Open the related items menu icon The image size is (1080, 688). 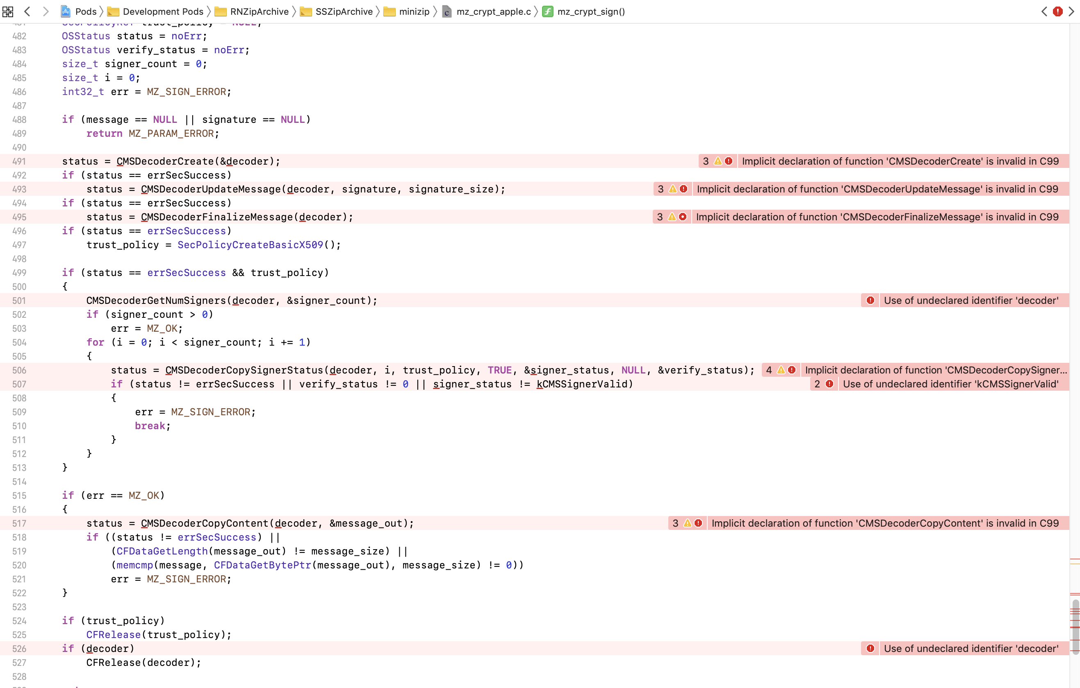point(8,11)
